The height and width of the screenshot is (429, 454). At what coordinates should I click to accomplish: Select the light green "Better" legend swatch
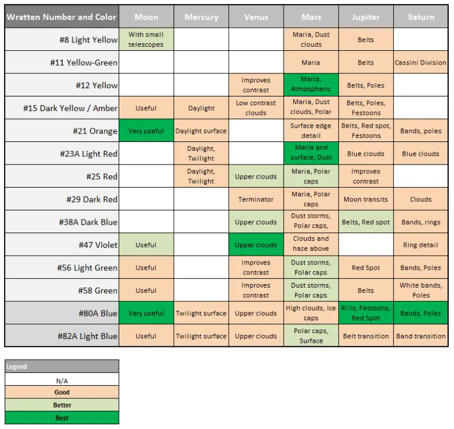click(x=62, y=405)
